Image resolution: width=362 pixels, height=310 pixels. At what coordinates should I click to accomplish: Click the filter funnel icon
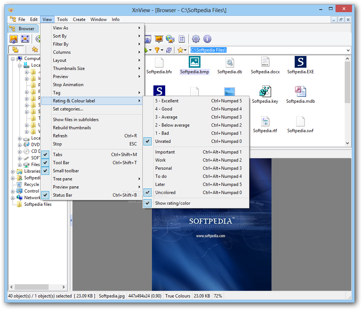(157, 50)
